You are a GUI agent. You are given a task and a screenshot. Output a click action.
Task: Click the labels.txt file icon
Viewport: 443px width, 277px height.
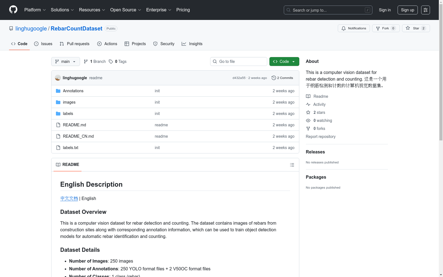click(x=58, y=148)
